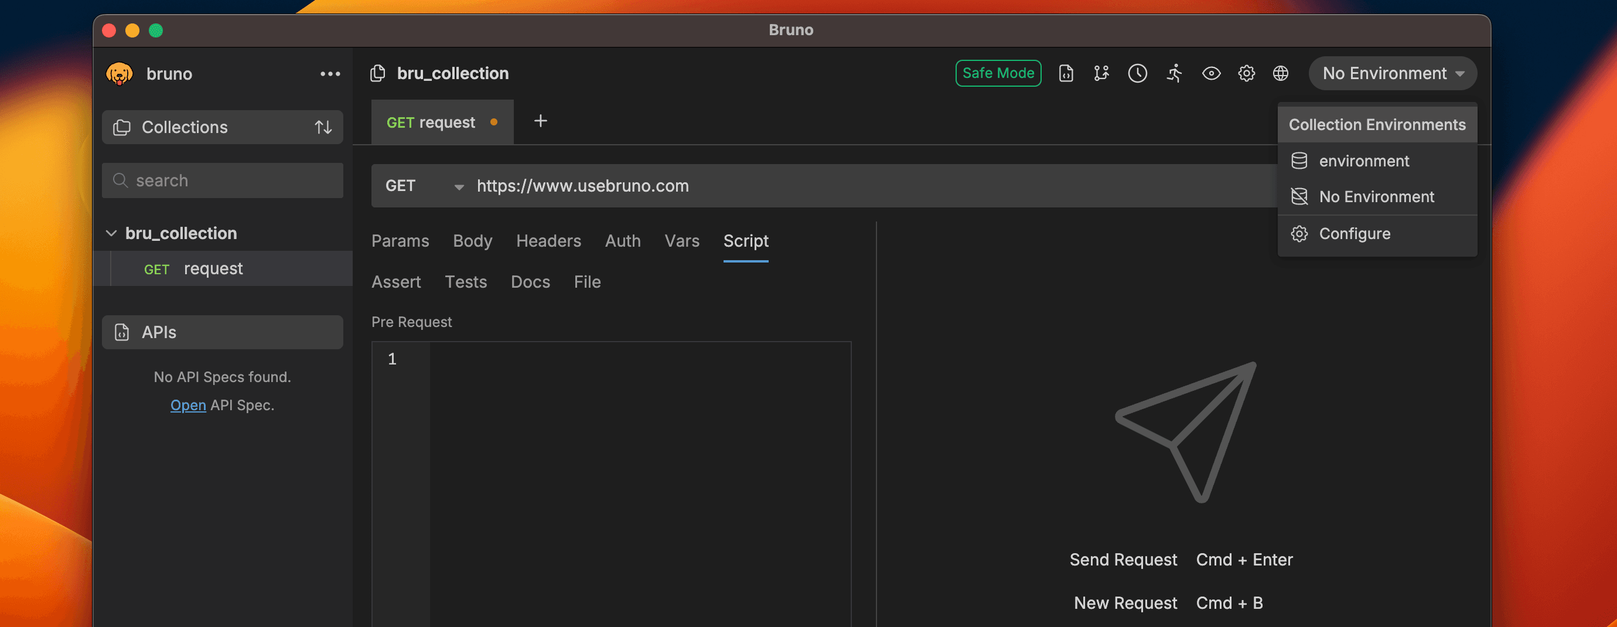Click the globe global environments icon
The image size is (1617, 627).
(1281, 73)
